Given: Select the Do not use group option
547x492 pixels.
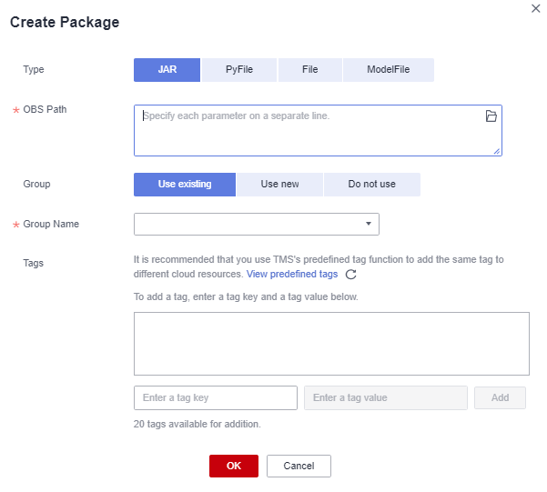Looking at the screenshot, I should [371, 185].
